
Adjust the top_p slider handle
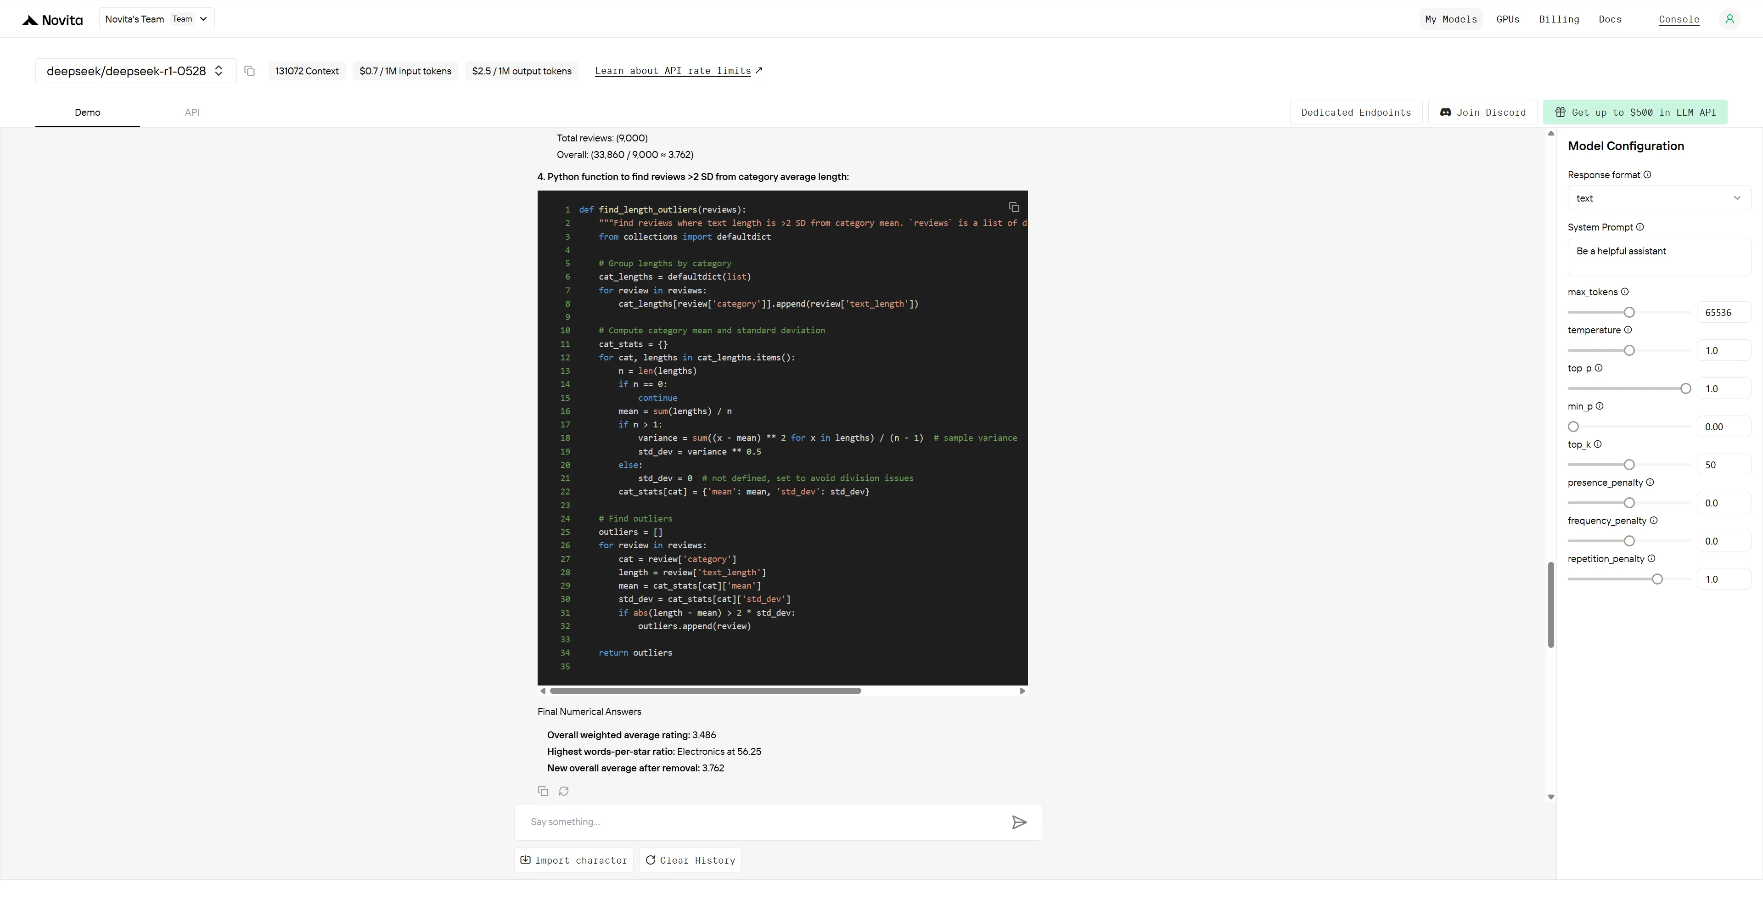coord(1686,389)
